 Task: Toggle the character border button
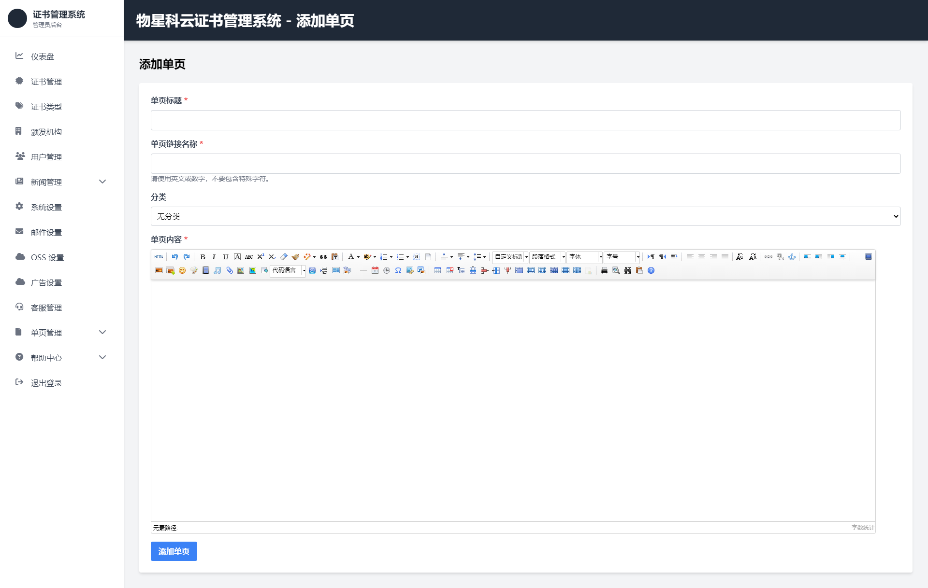pos(237,257)
